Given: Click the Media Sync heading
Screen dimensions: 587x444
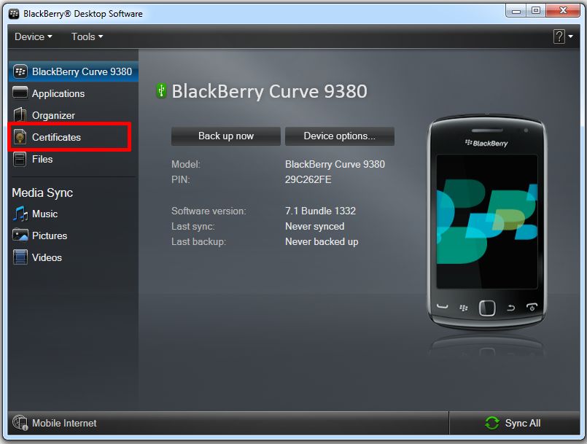Looking at the screenshot, I should point(42,192).
